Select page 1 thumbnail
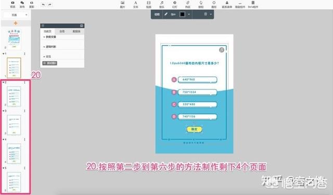The width and height of the screenshot is (333, 195). [14, 68]
